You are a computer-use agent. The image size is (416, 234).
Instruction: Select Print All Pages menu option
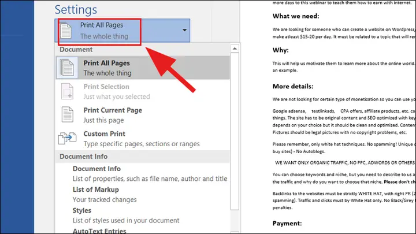(143, 68)
